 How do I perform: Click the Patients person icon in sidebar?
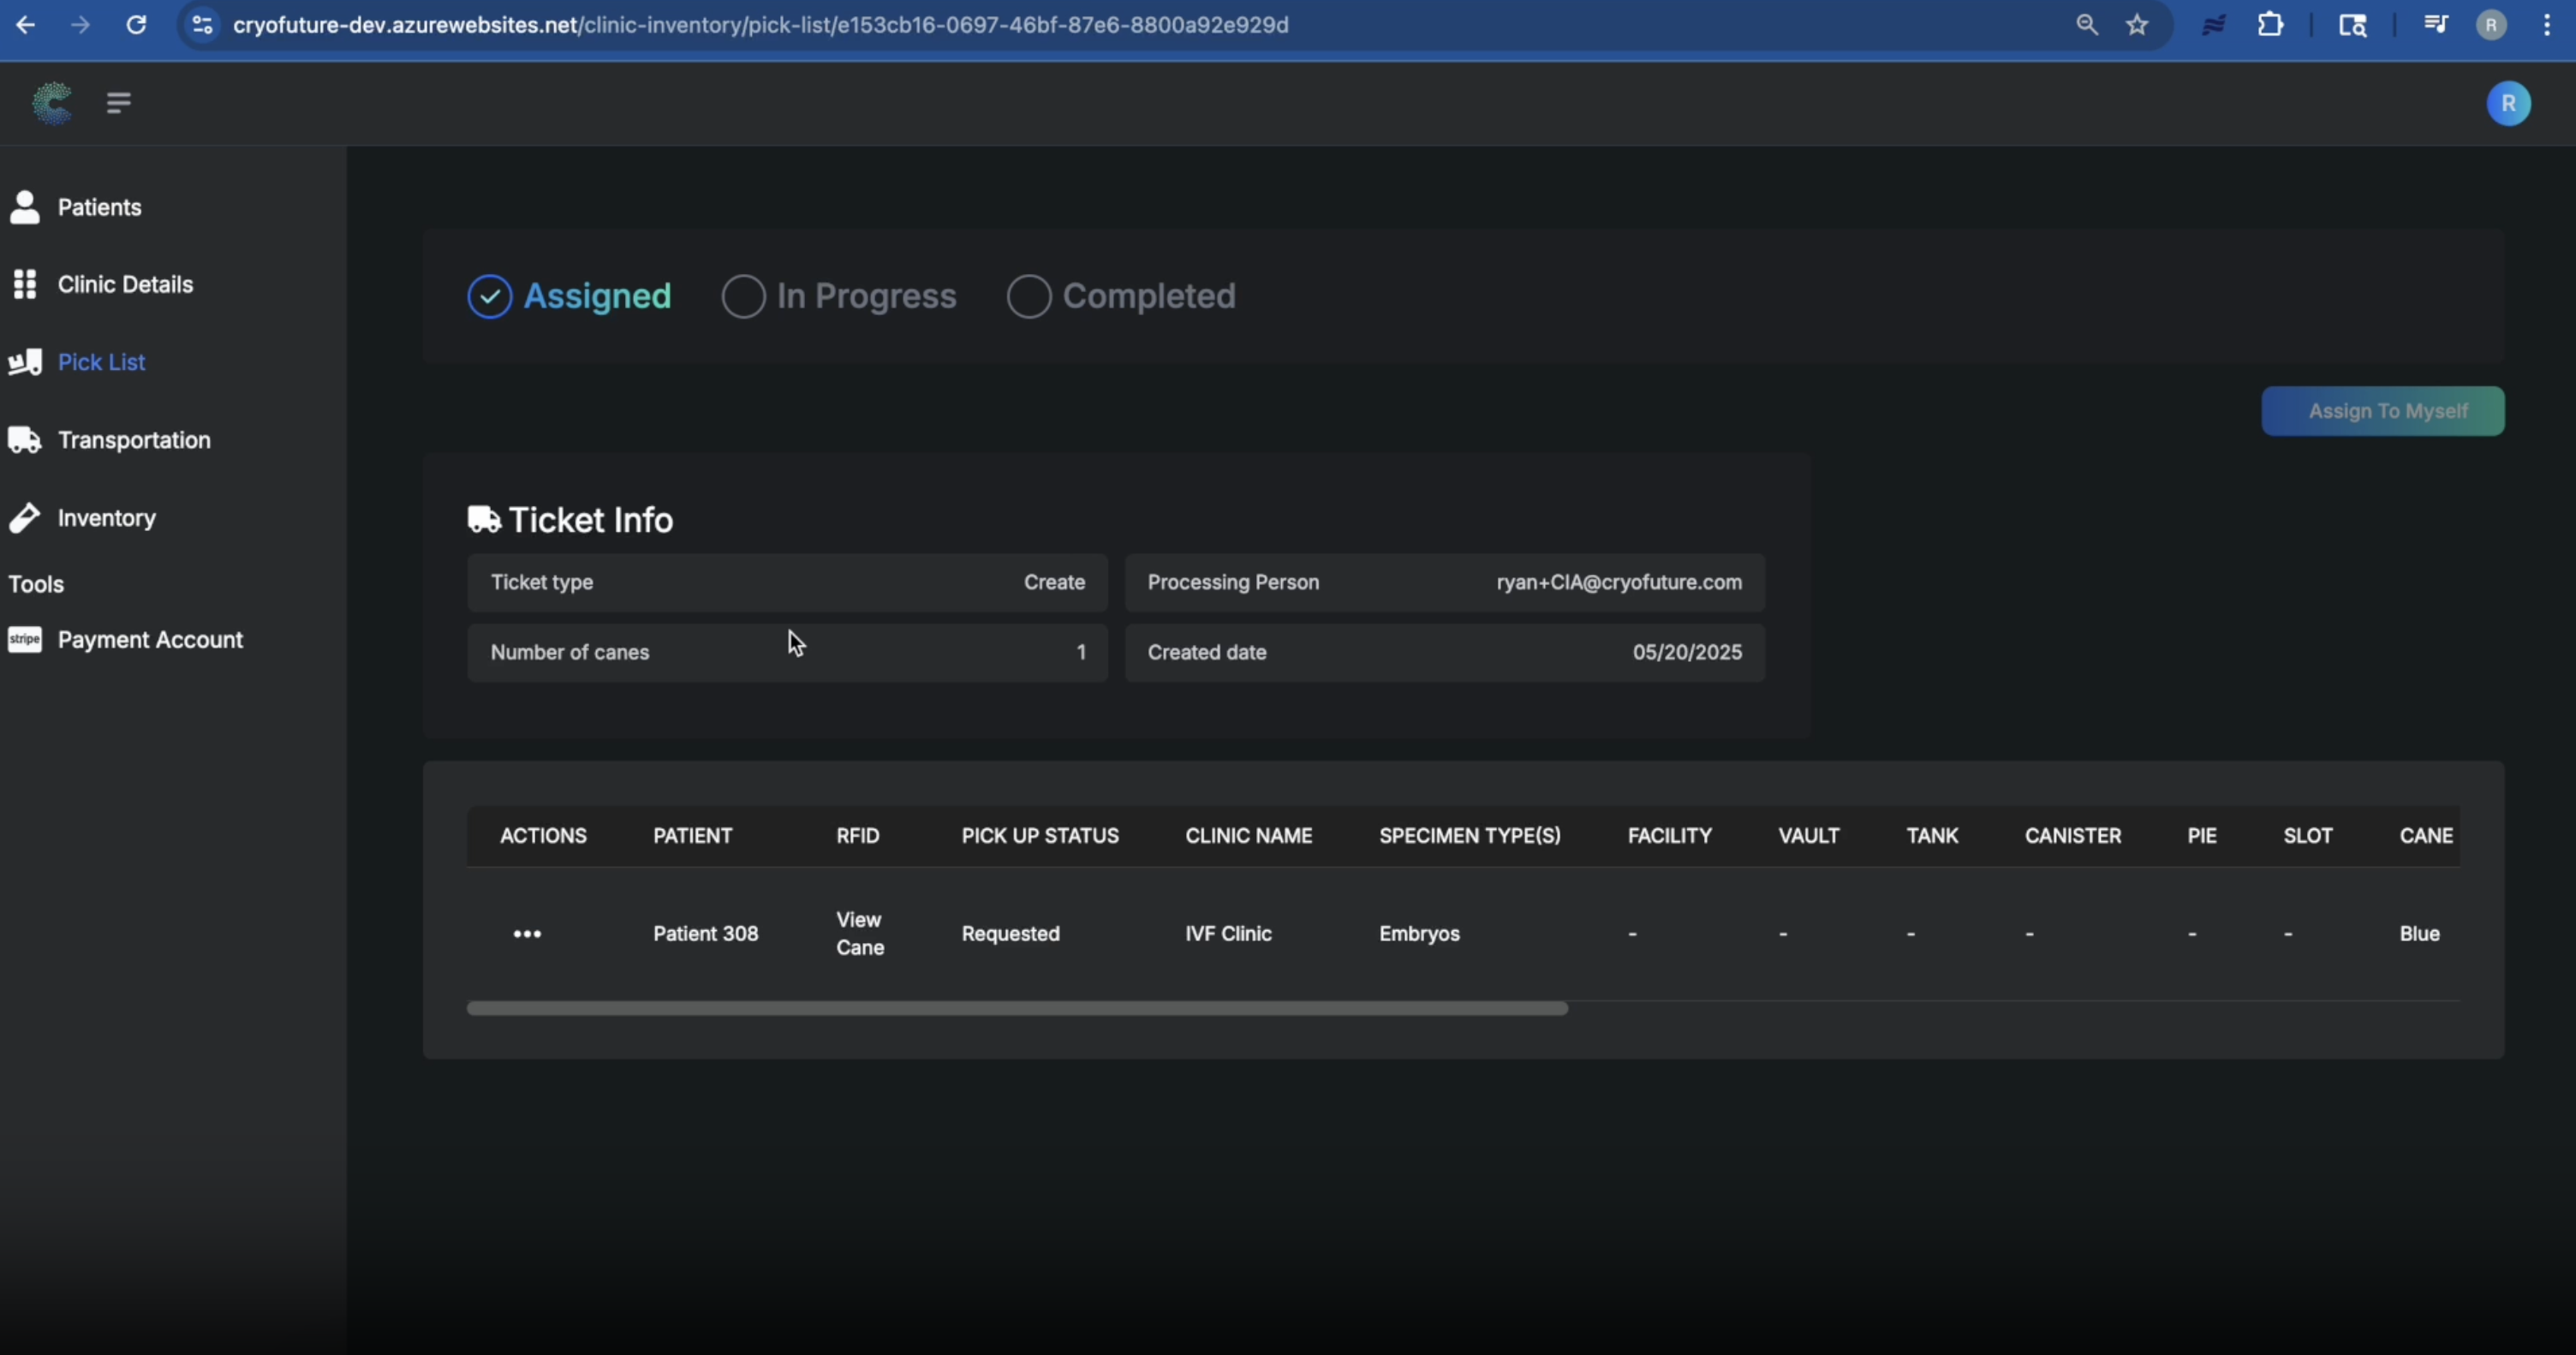tap(25, 207)
